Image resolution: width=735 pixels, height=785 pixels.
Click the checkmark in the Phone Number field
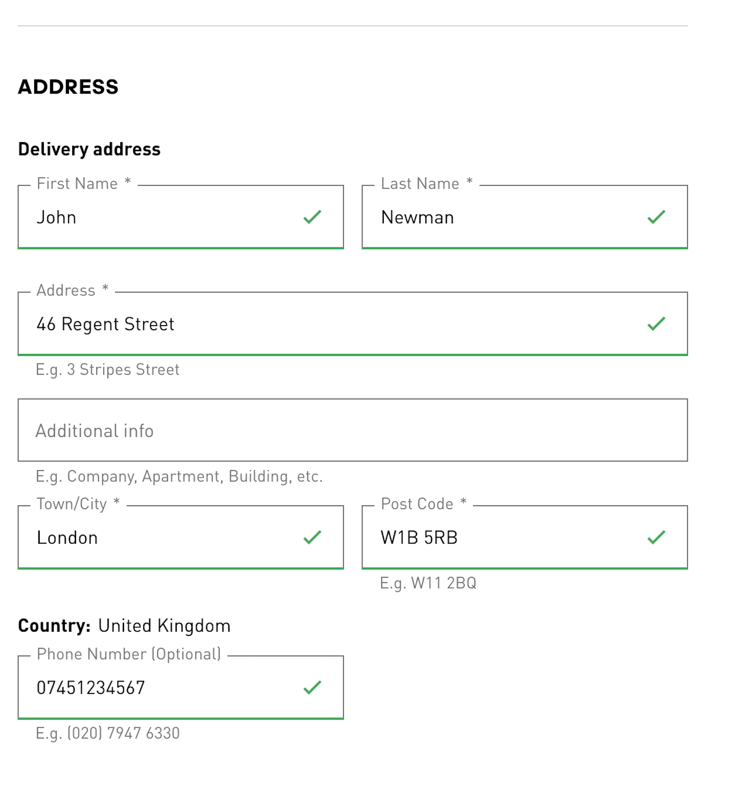tap(312, 687)
